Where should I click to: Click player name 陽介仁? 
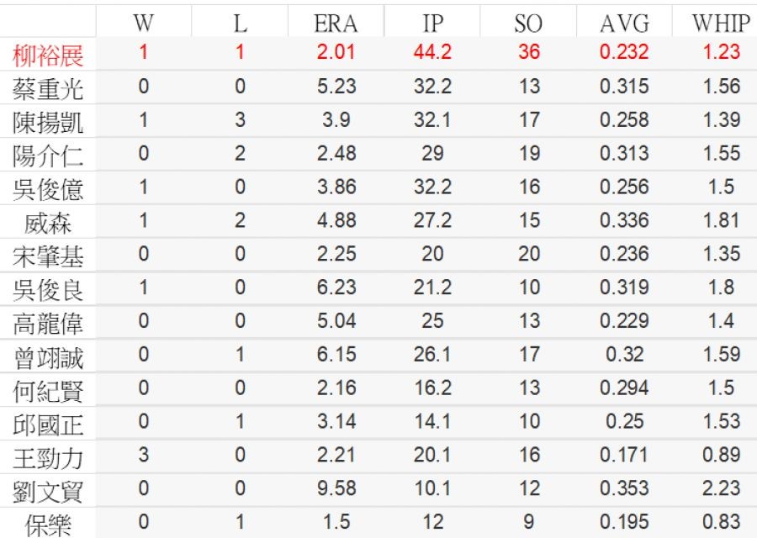(48, 156)
